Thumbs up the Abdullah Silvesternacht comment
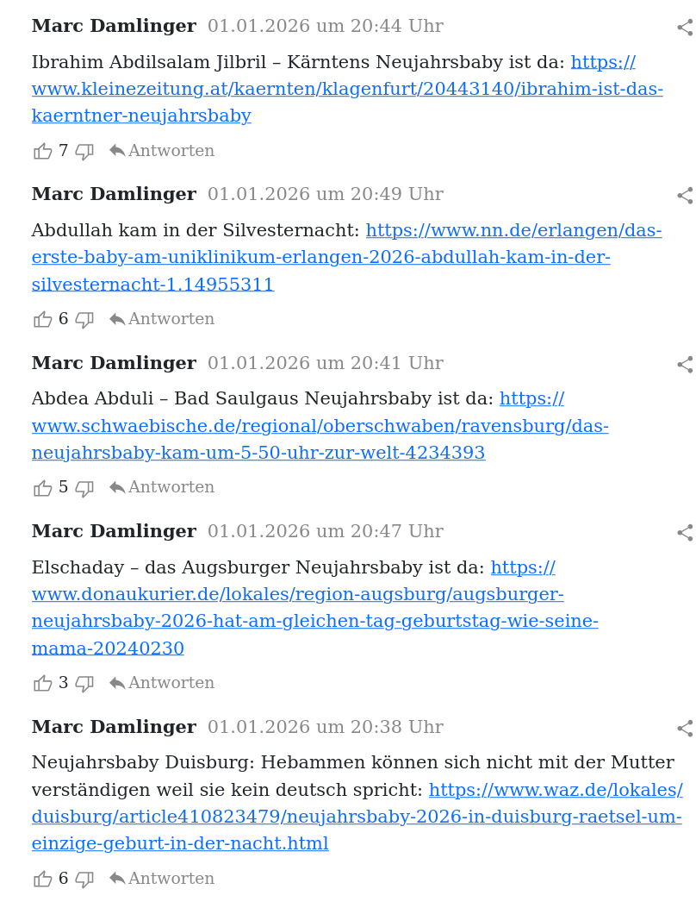The width and height of the screenshot is (696, 908). [x=43, y=320]
